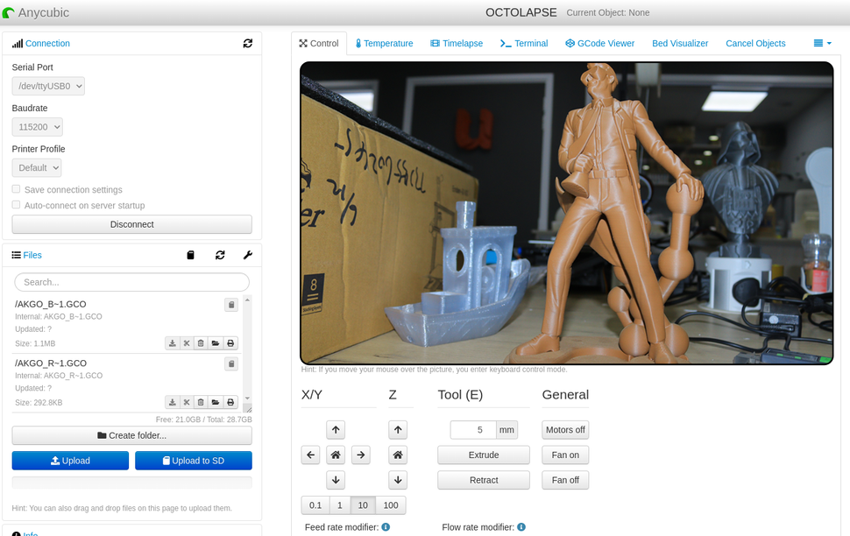The image size is (850, 536).
Task: Print the AKGO_R~1.GCO file
Action: click(230, 401)
